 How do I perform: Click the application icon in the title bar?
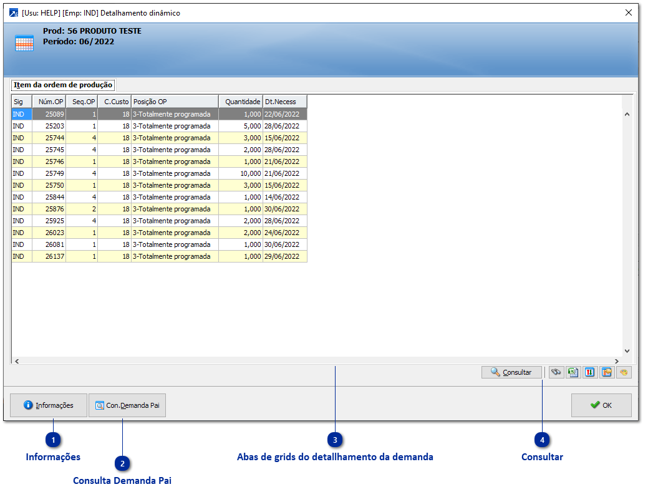tap(14, 12)
